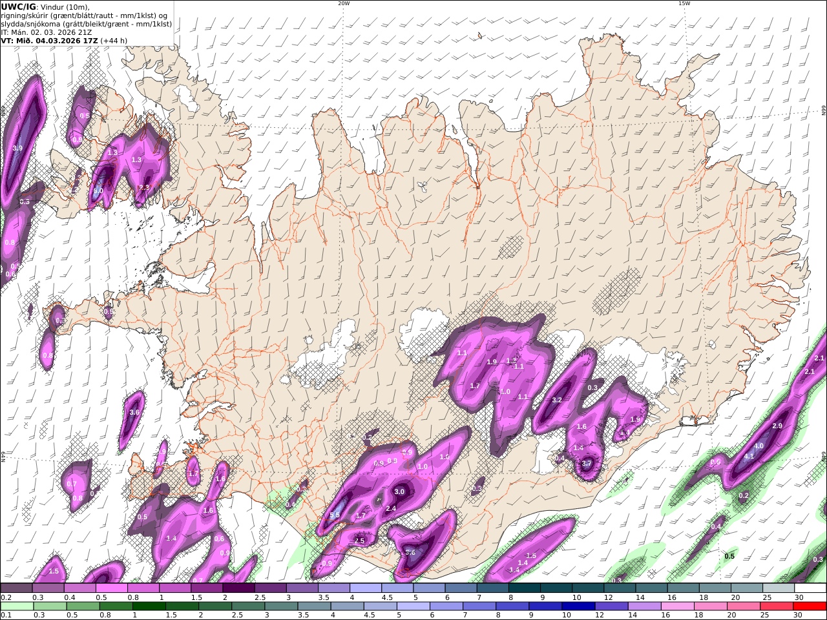Click the 2.4 precipitation value in the south
Screen dimensions: 827x620
click(x=391, y=508)
